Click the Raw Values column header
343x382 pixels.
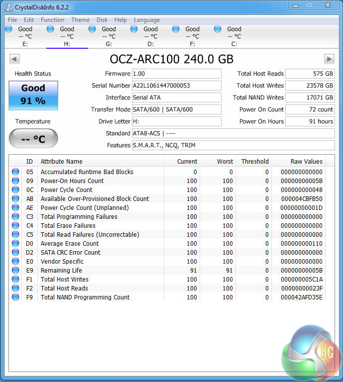click(x=299, y=162)
